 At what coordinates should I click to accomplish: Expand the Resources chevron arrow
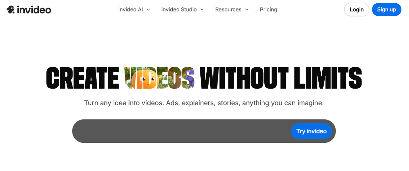click(247, 10)
